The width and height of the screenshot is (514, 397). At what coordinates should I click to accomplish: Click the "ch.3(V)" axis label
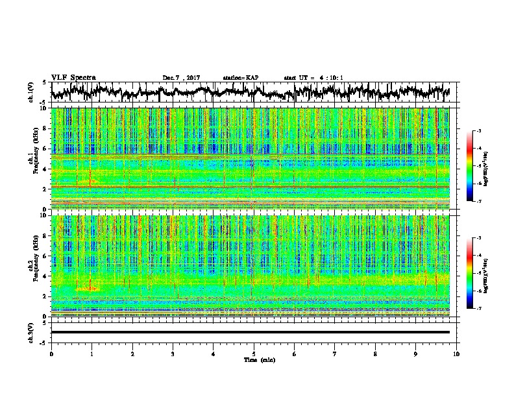tap(31, 333)
